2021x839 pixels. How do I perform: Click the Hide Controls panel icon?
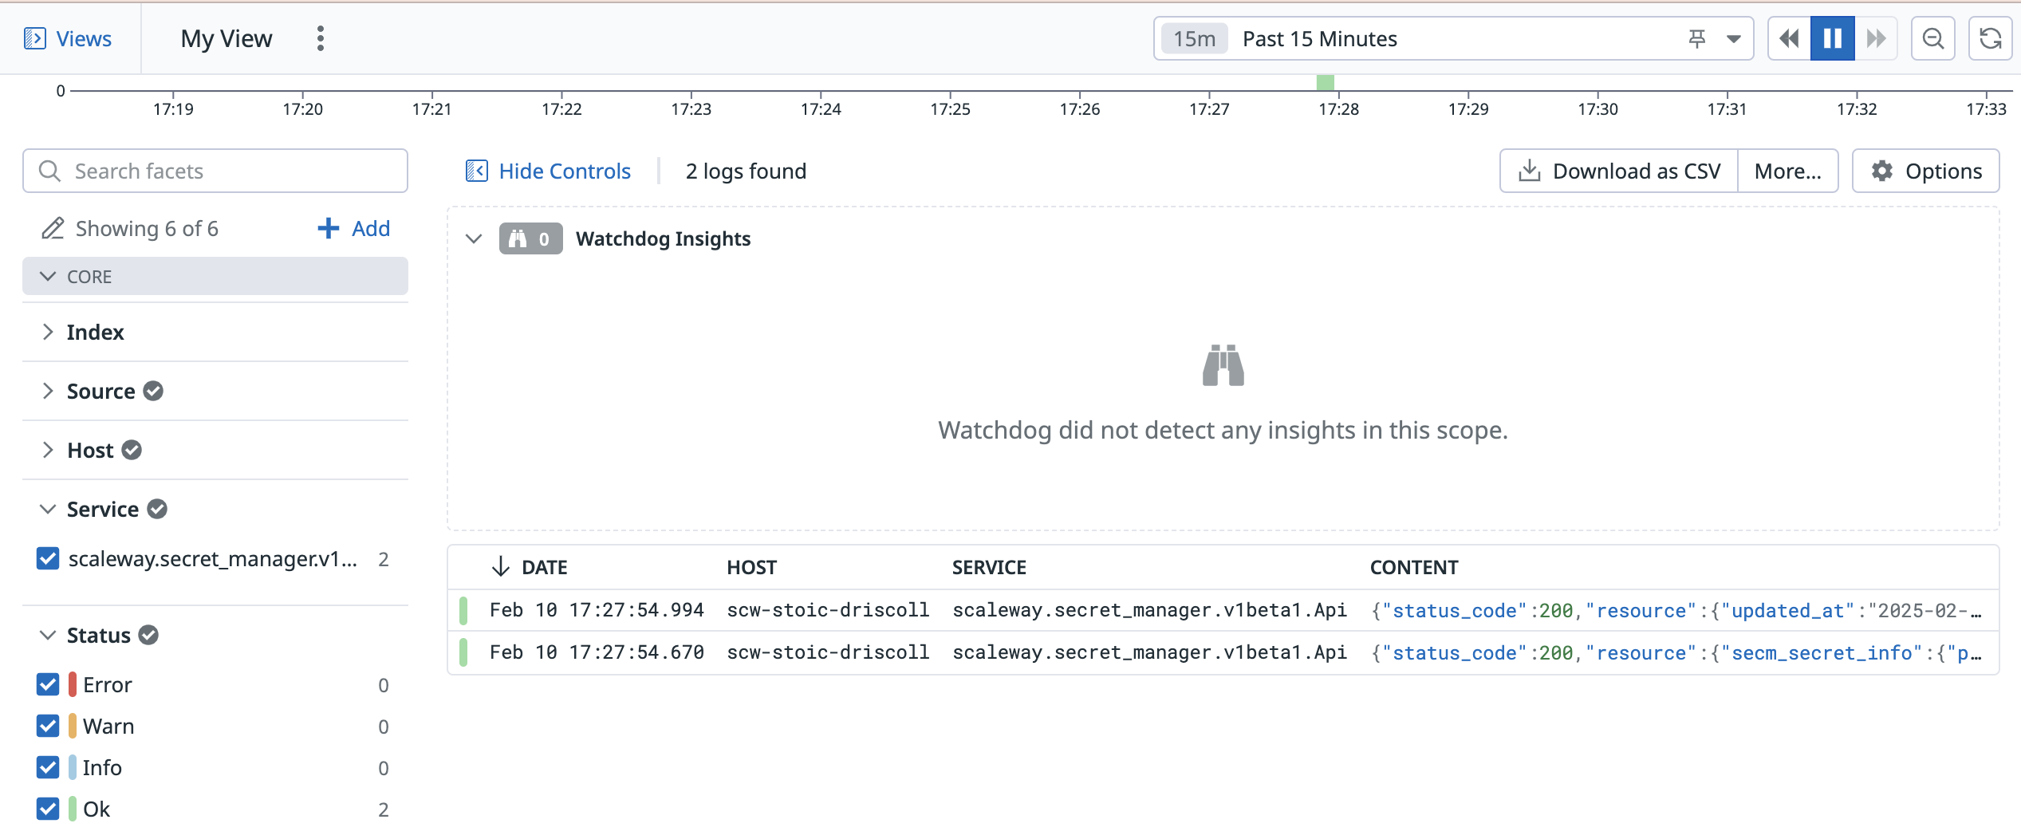(477, 171)
